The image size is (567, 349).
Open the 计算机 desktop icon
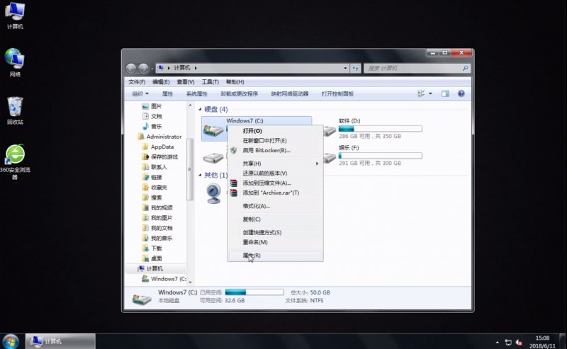[x=15, y=15]
